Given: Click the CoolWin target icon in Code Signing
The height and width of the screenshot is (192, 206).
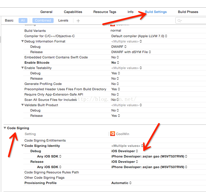Looking at the screenshot, I should [113, 134].
